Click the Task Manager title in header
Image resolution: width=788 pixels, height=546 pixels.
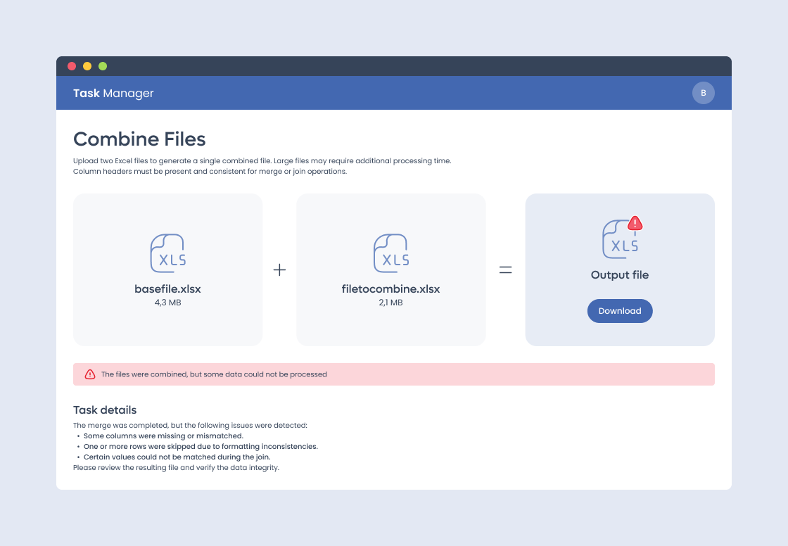tap(113, 93)
